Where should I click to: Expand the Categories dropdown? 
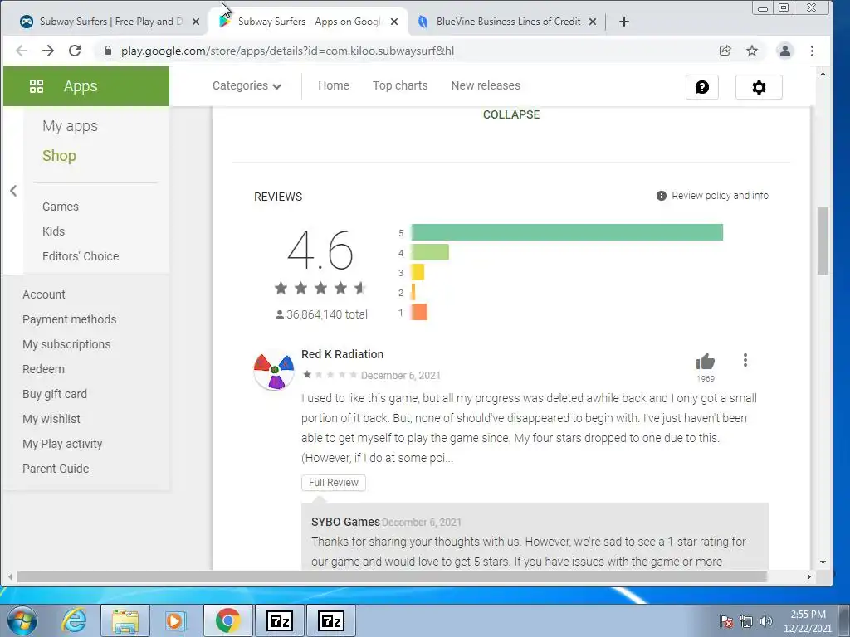[x=247, y=85]
